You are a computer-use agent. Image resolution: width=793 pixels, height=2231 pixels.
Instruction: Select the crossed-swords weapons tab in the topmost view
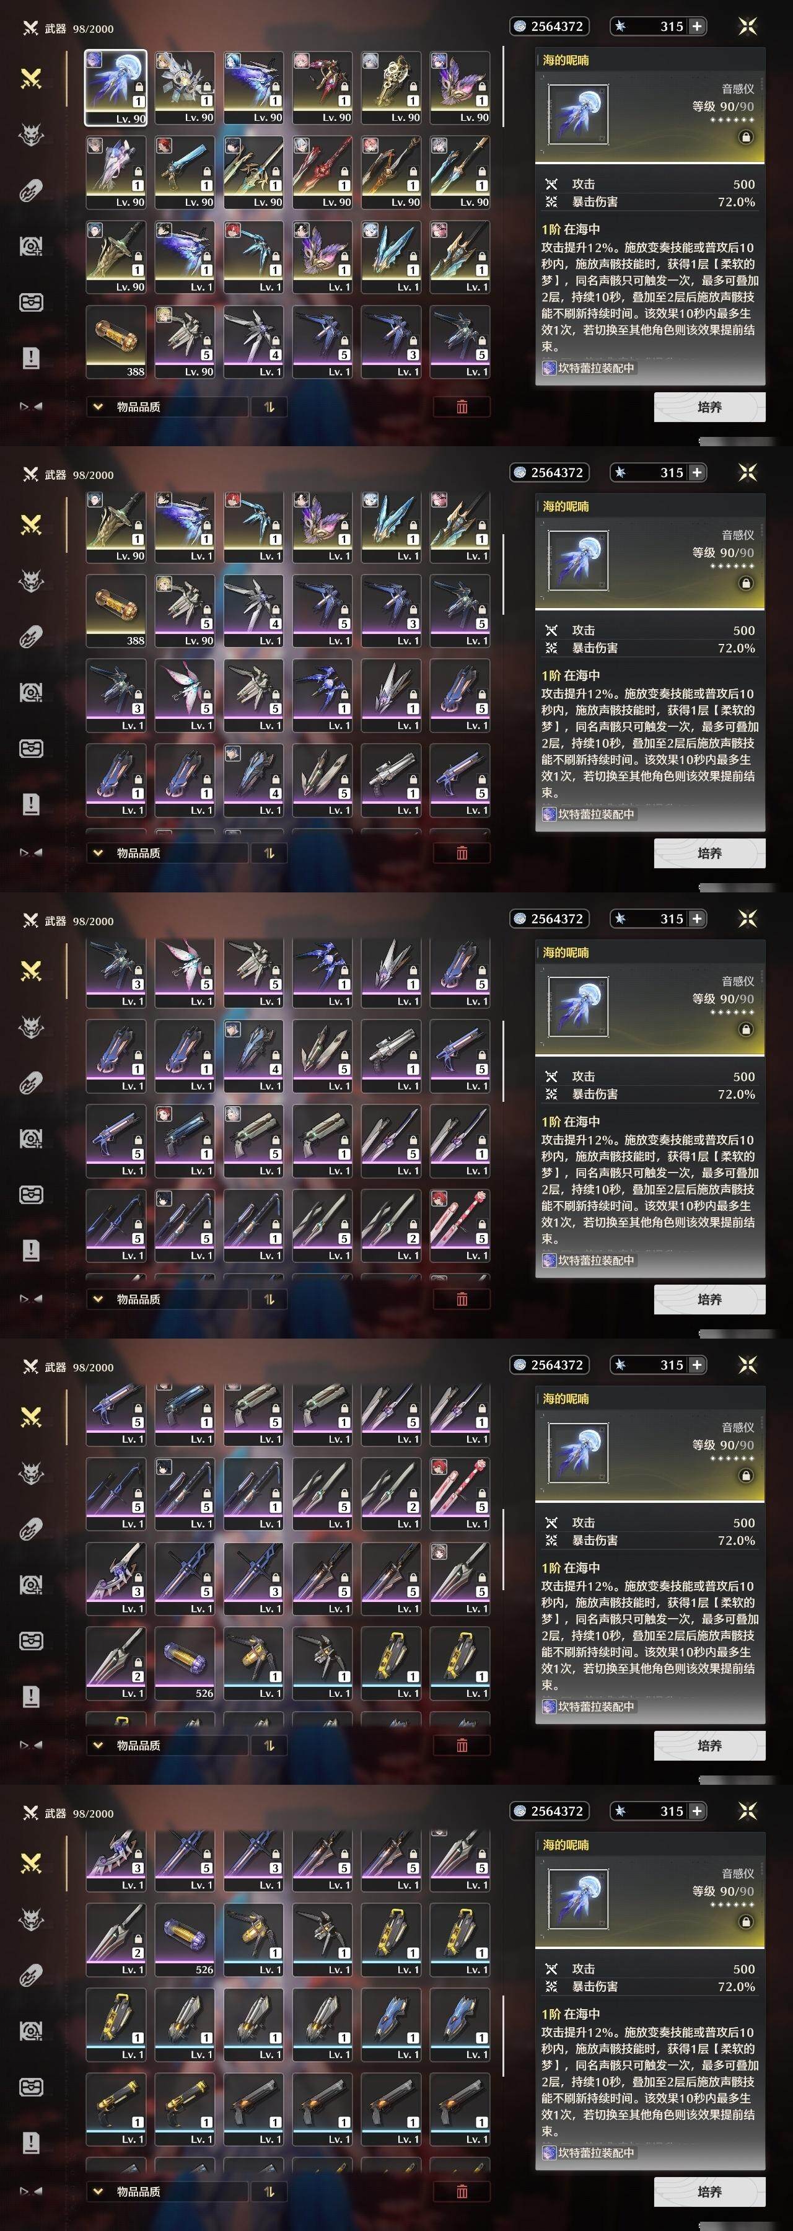tap(31, 79)
